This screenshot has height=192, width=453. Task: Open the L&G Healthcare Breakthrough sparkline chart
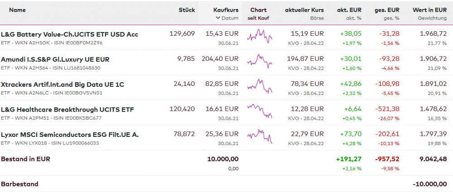pyautogui.click(x=260, y=112)
